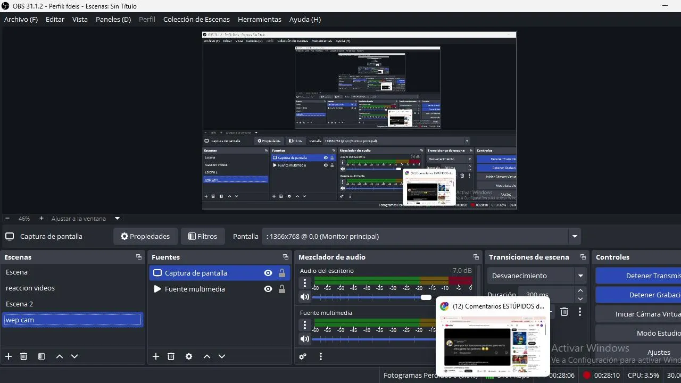This screenshot has height=383, width=681.
Task: Click Ajustar a la ventana scaling label
Action: [x=79, y=219]
